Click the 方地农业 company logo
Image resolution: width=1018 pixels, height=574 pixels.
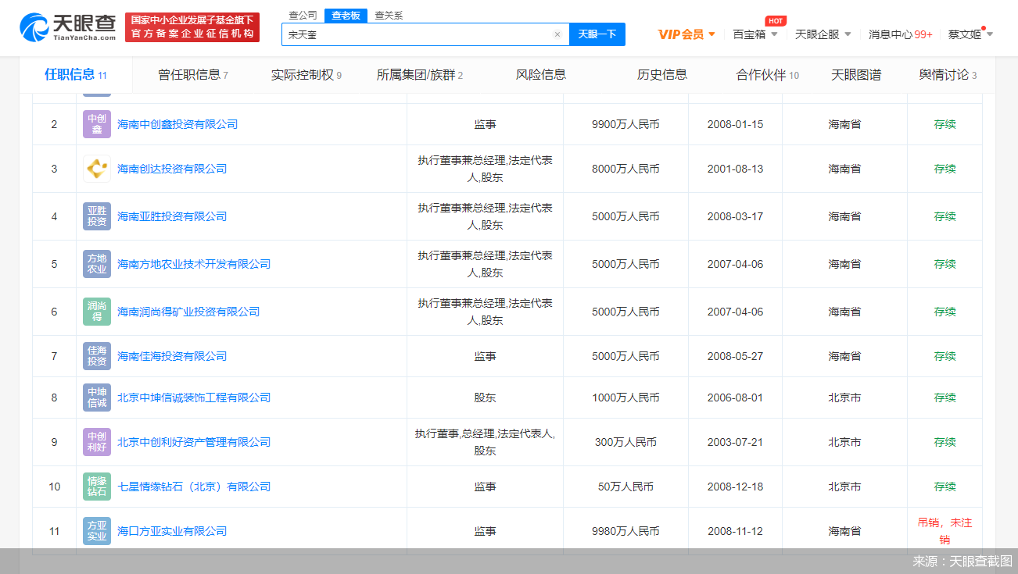(x=96, y=263)
